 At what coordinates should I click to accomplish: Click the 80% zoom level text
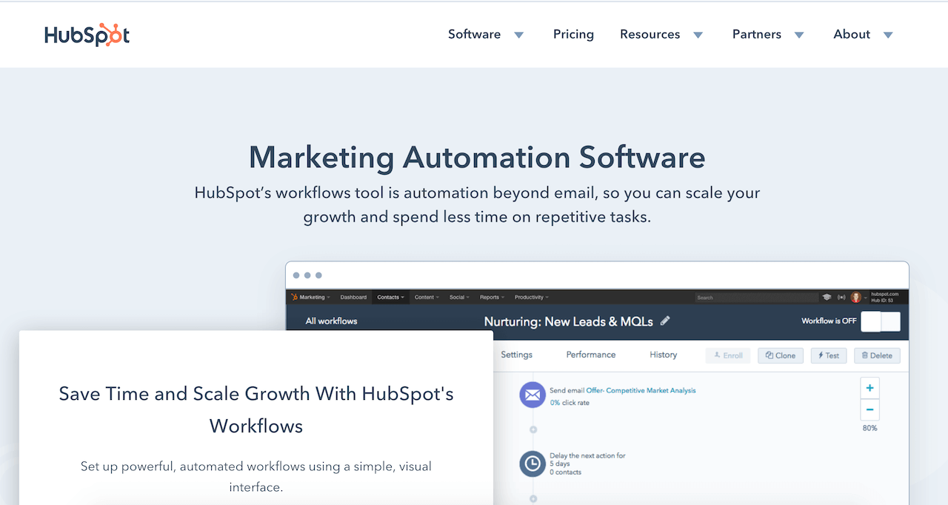pos(870,428)
